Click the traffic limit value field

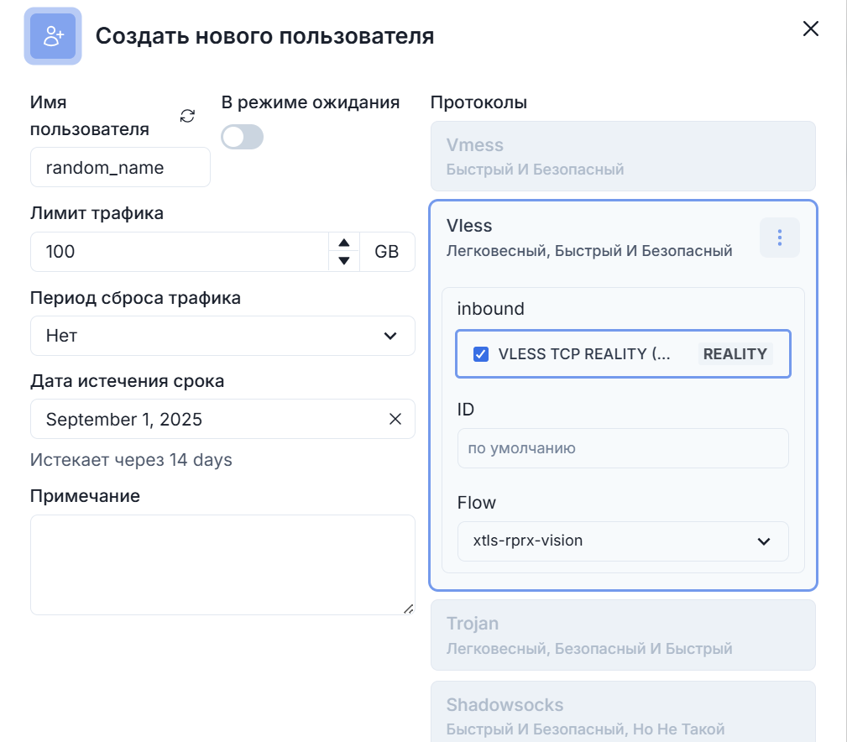[178, 252]
